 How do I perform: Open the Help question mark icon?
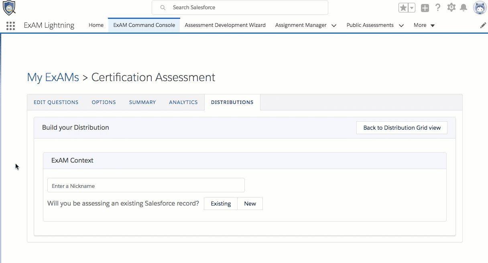[438, 8]
